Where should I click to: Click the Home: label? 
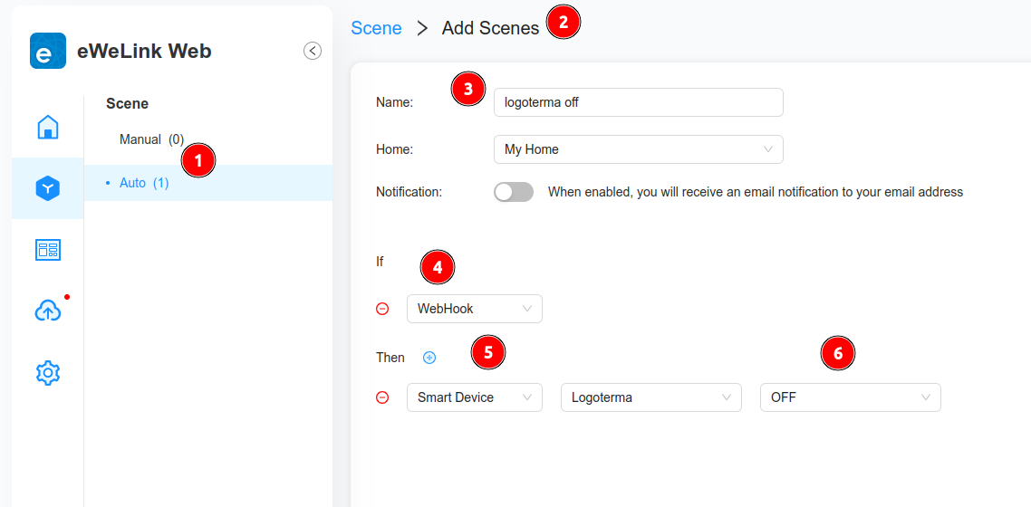[394, 149]
